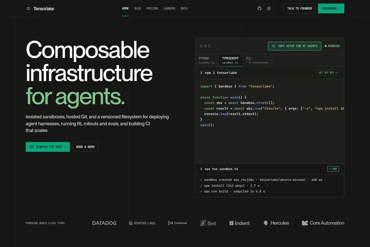
Task: Click the 'const sbx = await Sandbox.create()' line
Action: point(239,103)
